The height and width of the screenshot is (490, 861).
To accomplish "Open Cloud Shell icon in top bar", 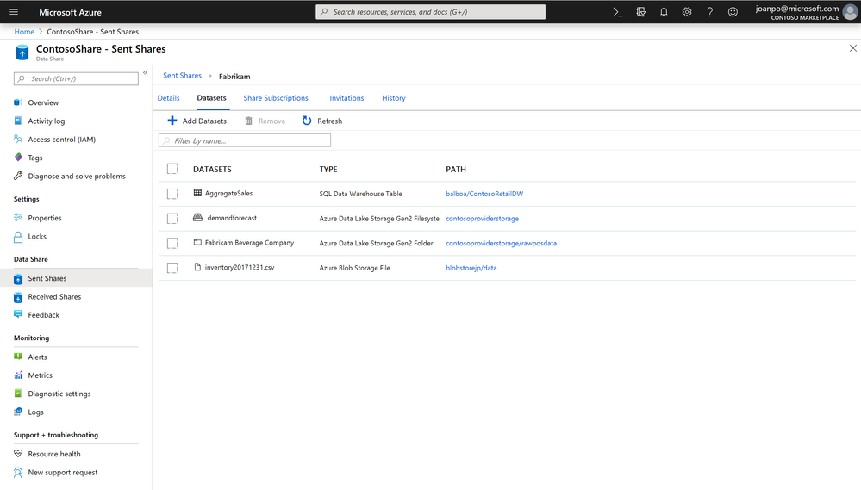I will click(x=618, y=12).
